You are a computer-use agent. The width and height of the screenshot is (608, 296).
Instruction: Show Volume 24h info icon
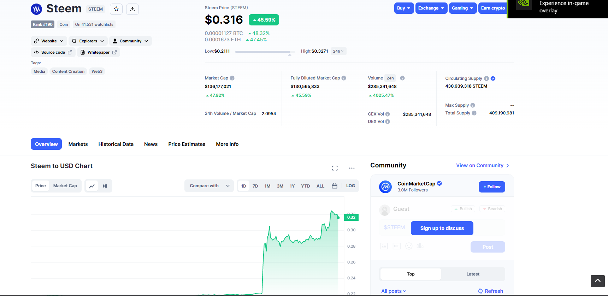click(402, 78)
